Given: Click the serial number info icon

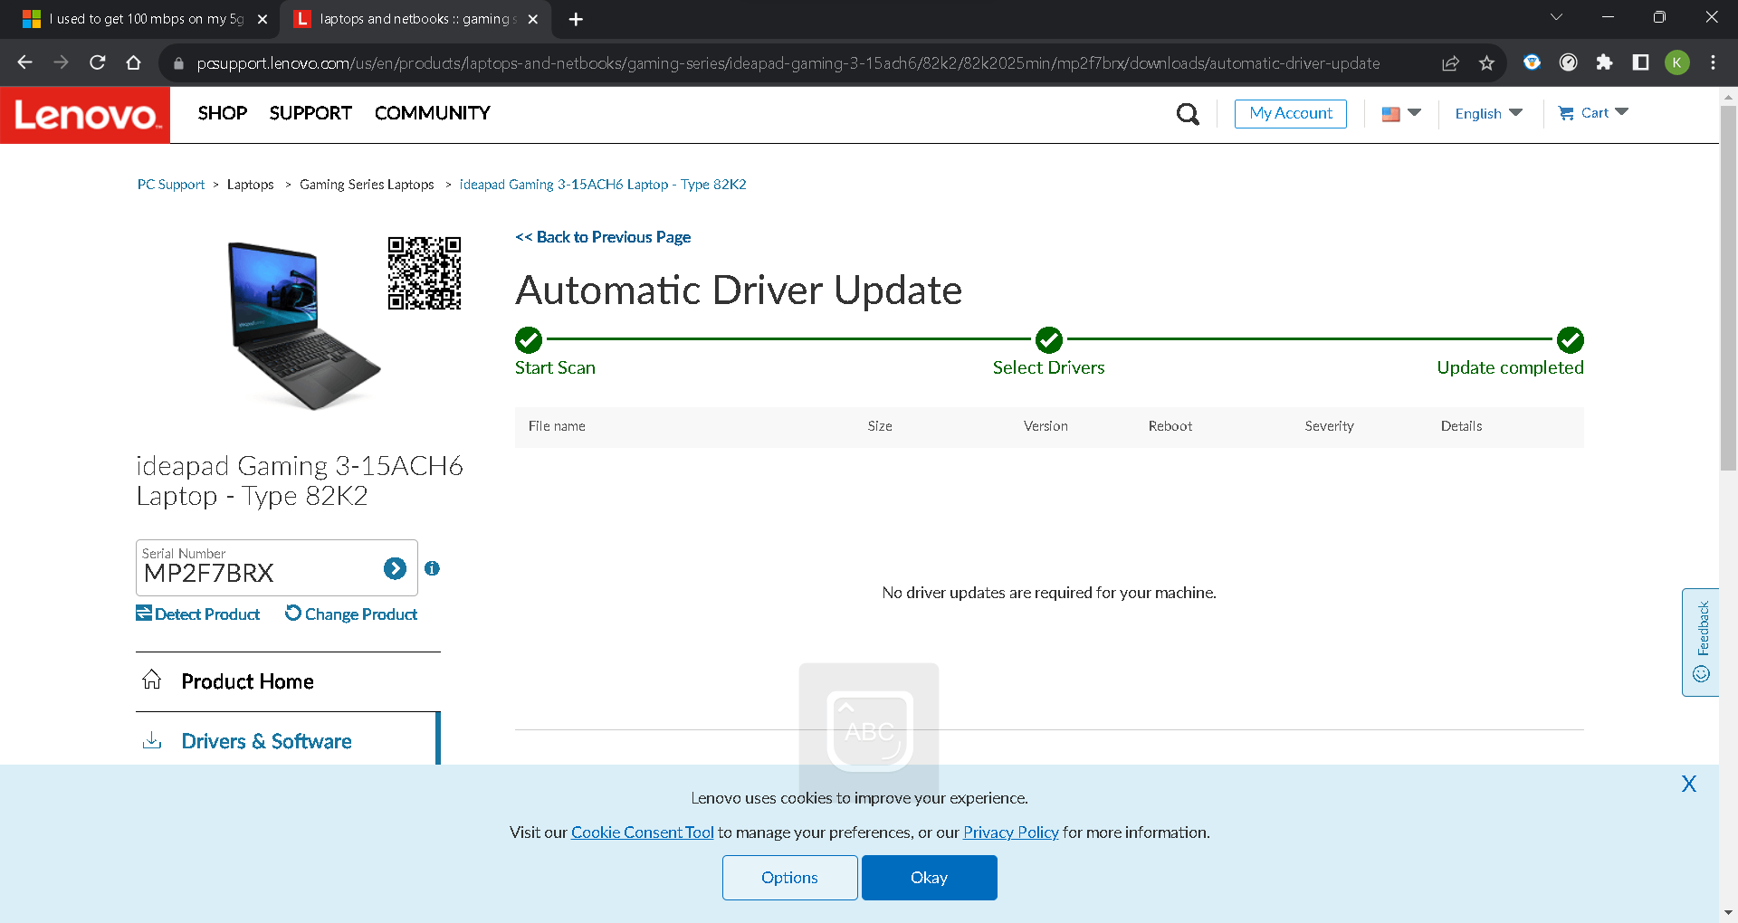Looking at the screenshot, I should [x=433, y=568].
